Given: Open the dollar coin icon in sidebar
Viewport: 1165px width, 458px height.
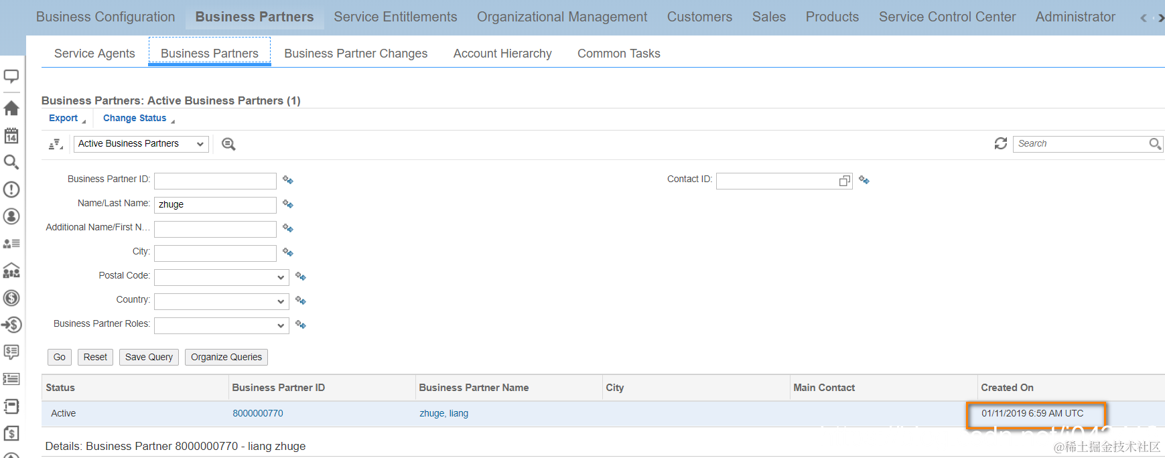Looking at the screenshot, I should pyautogui.click(x=11, y=298).
